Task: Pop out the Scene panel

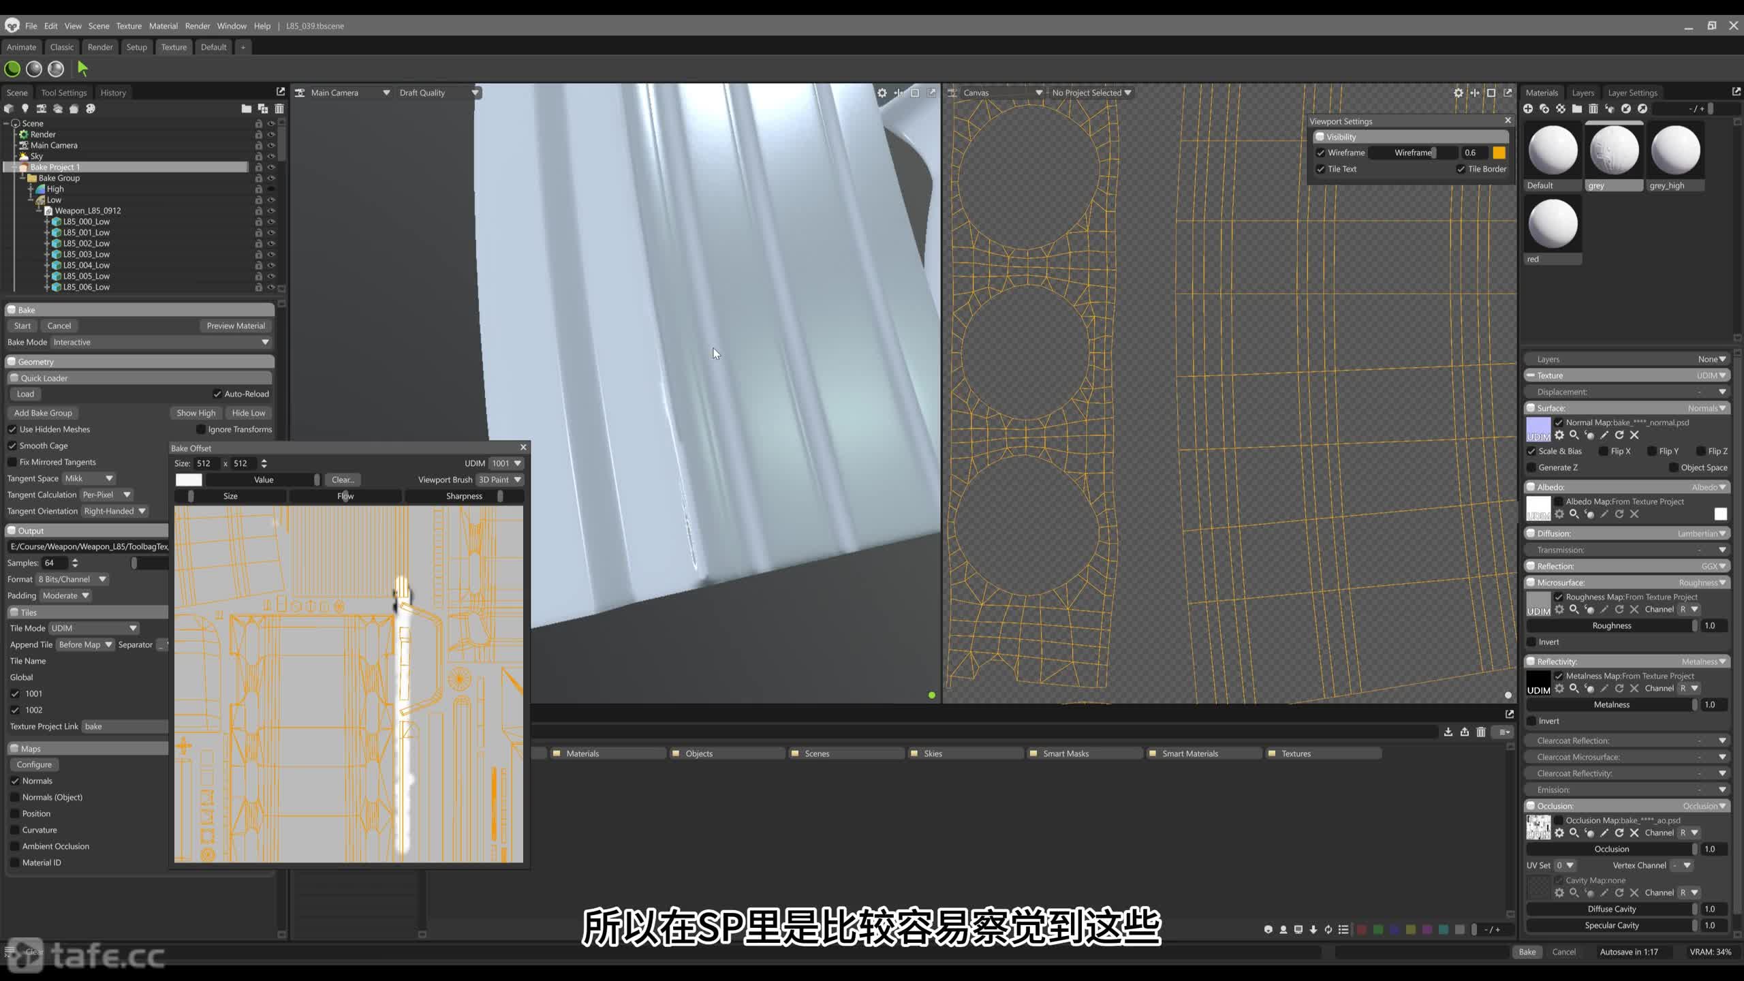Action: [280, 92]
